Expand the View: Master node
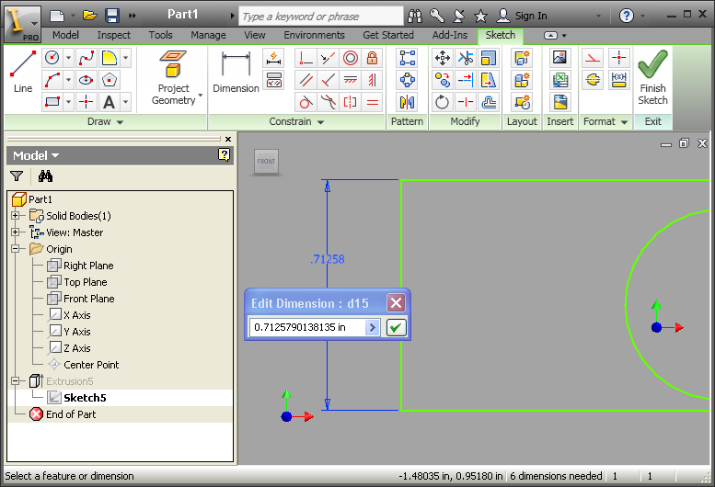 click(x=15, y=232)
